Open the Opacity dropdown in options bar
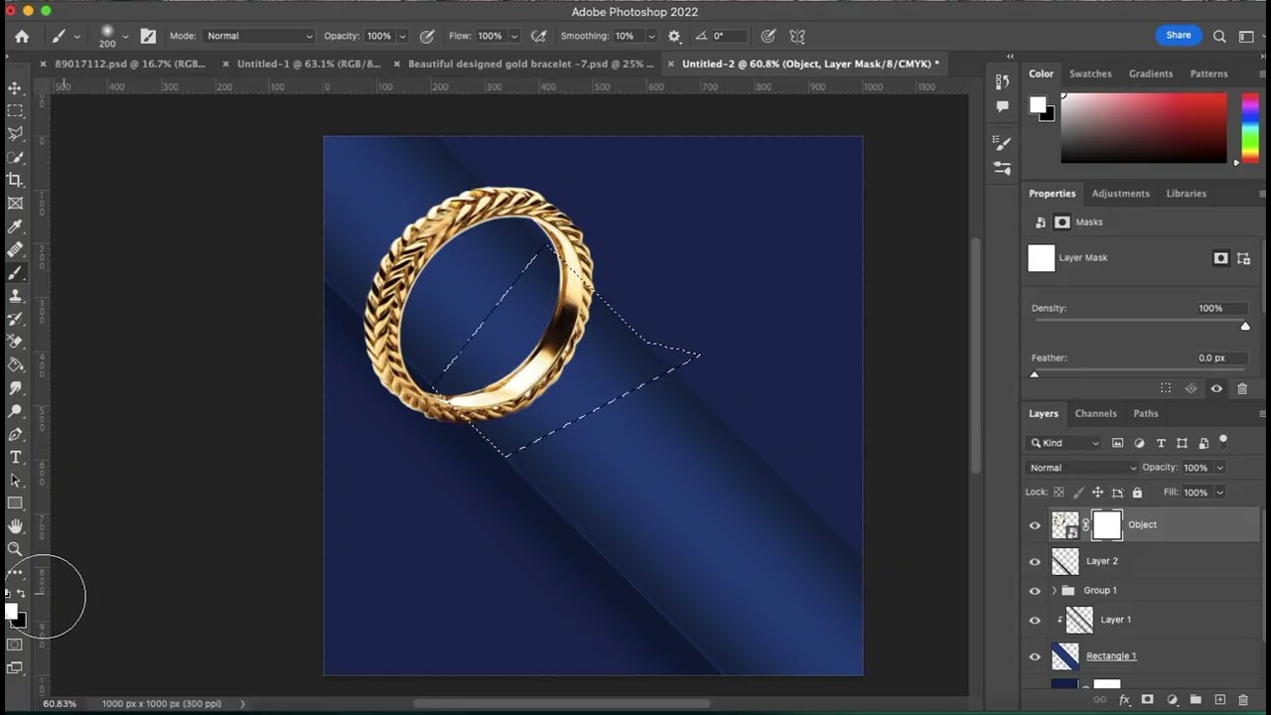 pos(402,36)
